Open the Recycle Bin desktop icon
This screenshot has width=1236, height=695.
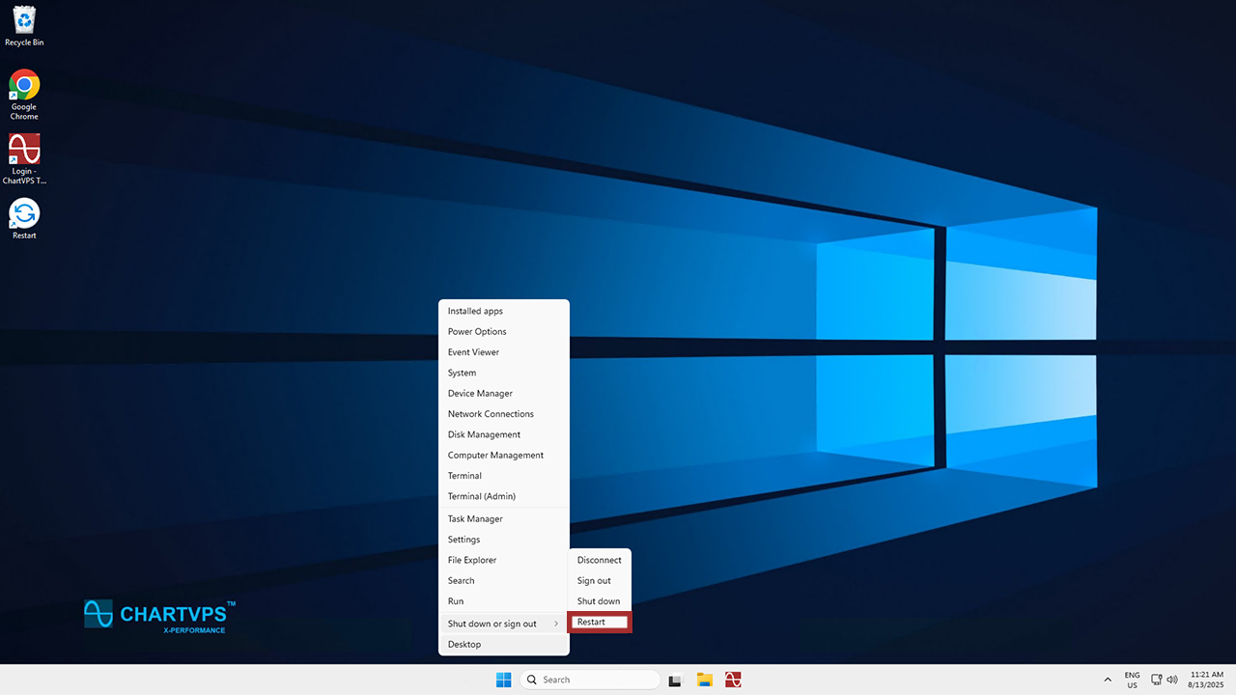[24, 21]
